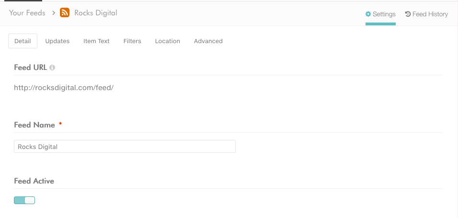This screenshot has height=218, width=458.
Task: Open the Advanced tab
Action: click(x=208, y=41)
